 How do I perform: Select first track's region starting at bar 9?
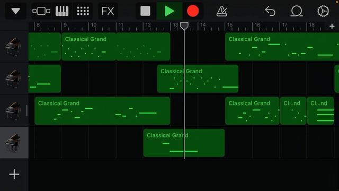[116, 47]
